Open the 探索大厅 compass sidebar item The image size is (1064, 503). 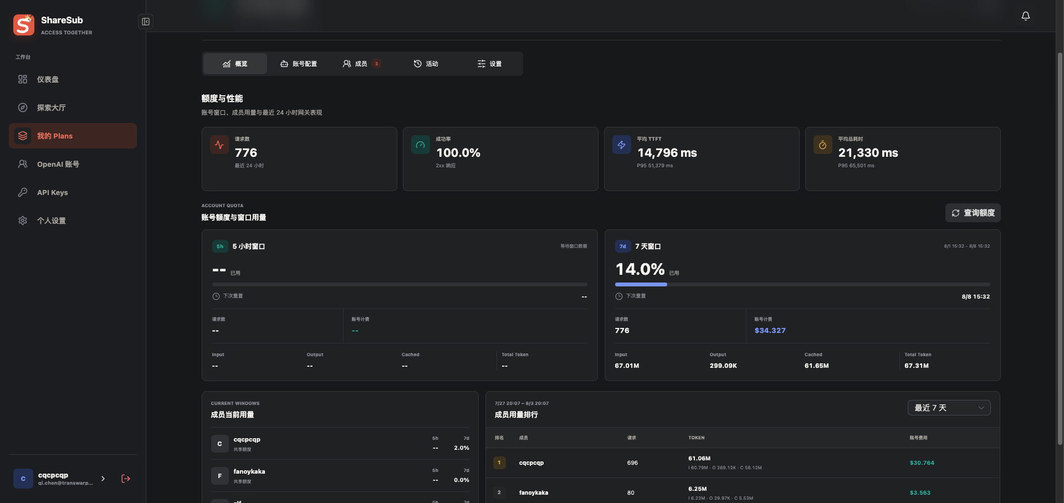73,107
